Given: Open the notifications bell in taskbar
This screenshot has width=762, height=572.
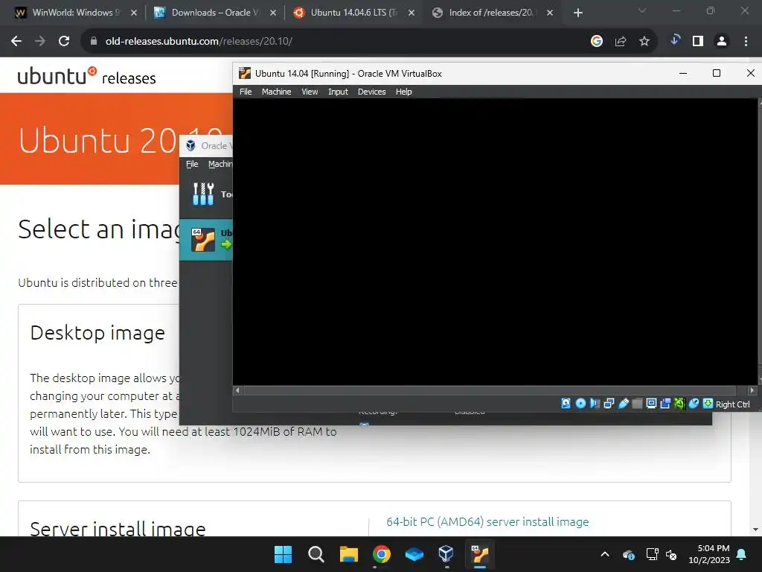Looking at the screenshot, I should pyautogui.click(x=742, y=554).
